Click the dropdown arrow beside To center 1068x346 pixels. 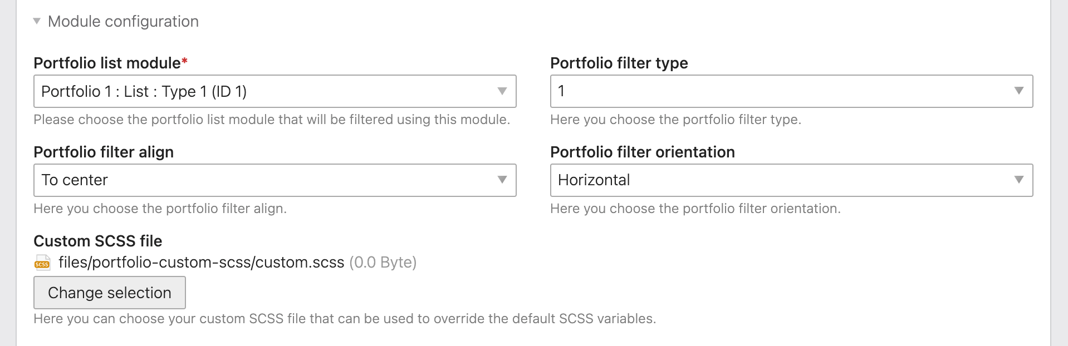(503, 180)
